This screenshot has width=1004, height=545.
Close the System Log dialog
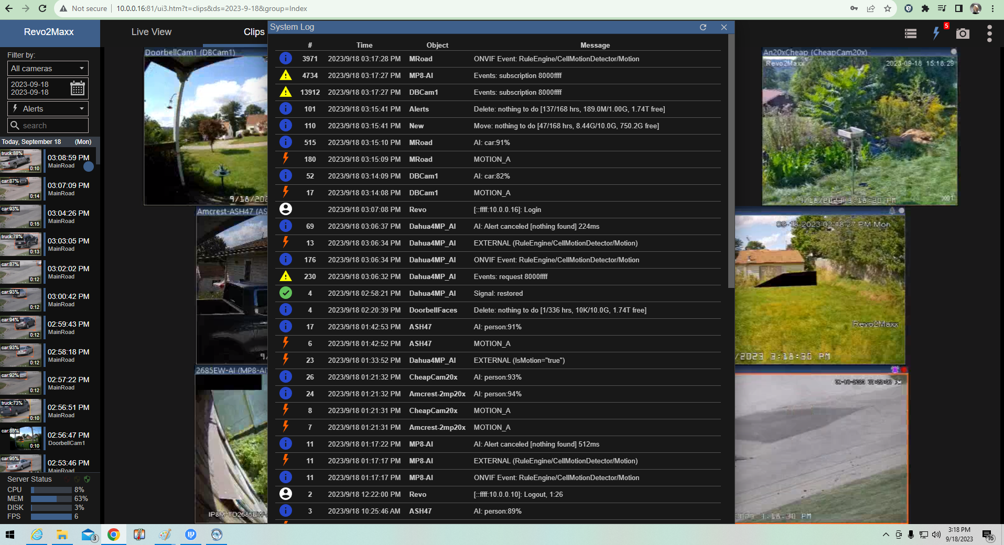(724, 27)
